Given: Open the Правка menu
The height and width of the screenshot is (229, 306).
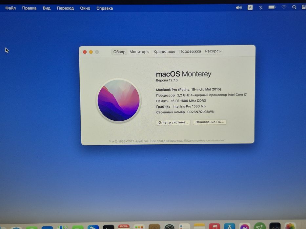Looking at the screenshot, I should pyautogui.click(x=29, y=8).
